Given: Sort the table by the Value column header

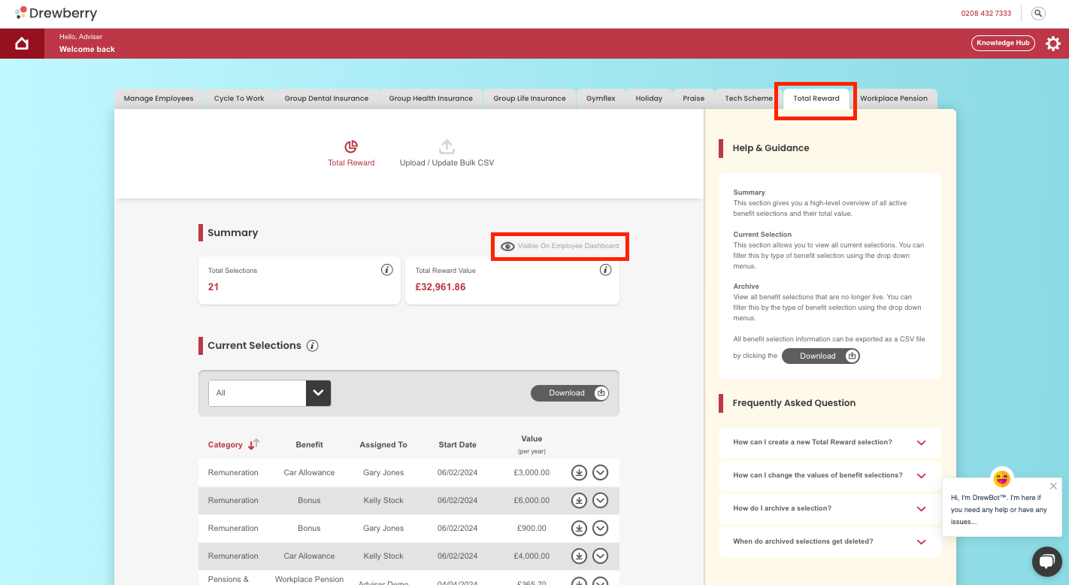Looking at the screenshot, I should tap(531, 438).
